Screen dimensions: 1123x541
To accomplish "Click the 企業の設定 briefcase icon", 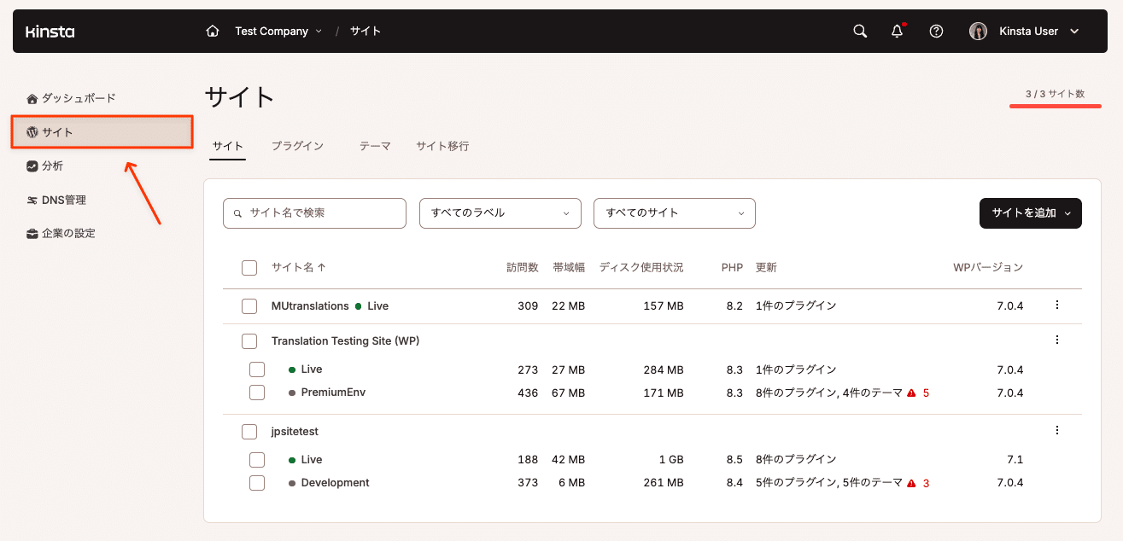I will [x=32, y=234].
